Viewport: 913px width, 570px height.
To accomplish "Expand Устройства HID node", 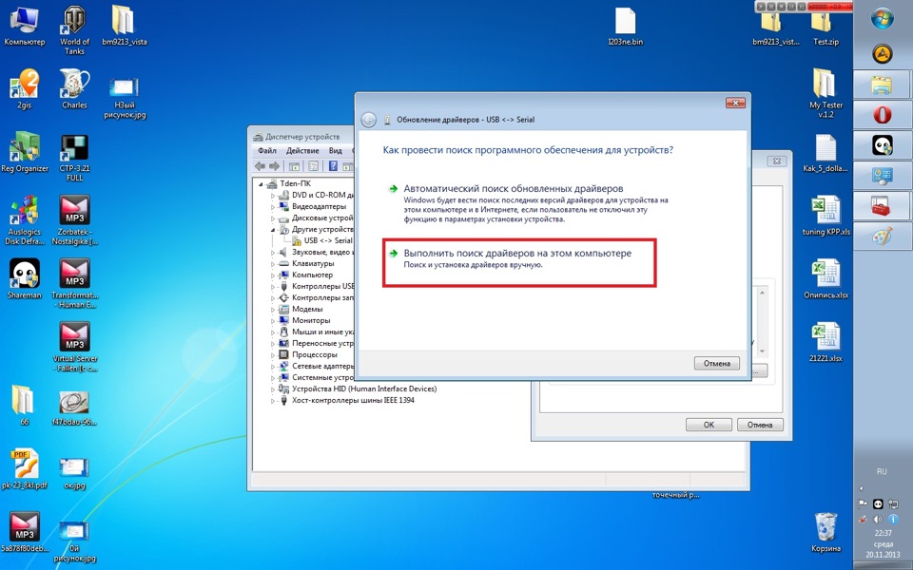I will click(x=273, y=389).
